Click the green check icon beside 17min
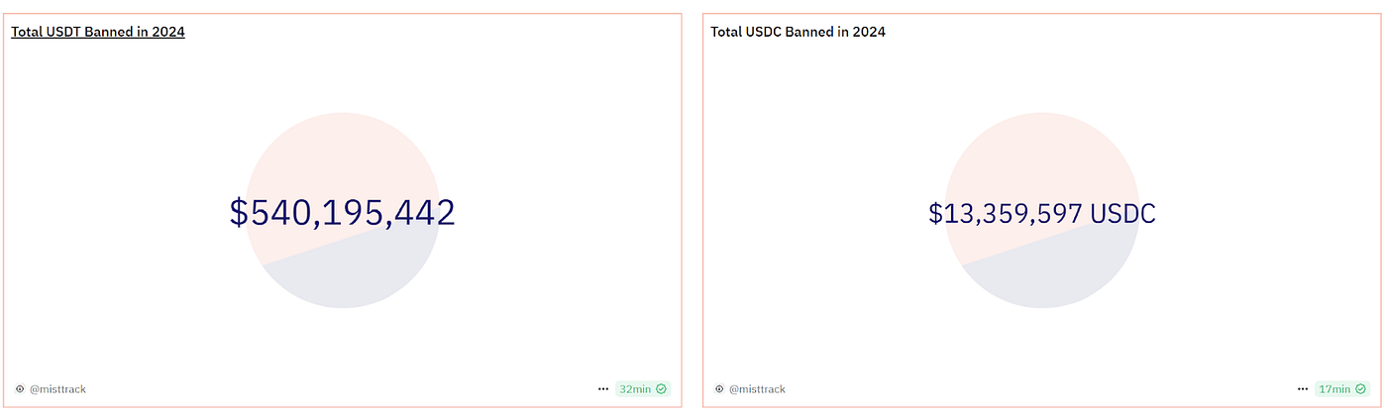The height and width of the screenshot is (418, 1387). (1360, 389)
